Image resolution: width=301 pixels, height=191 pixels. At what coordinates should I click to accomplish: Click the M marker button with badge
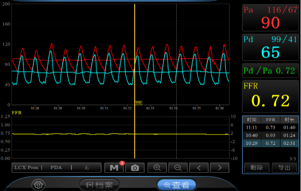point(114,167)
